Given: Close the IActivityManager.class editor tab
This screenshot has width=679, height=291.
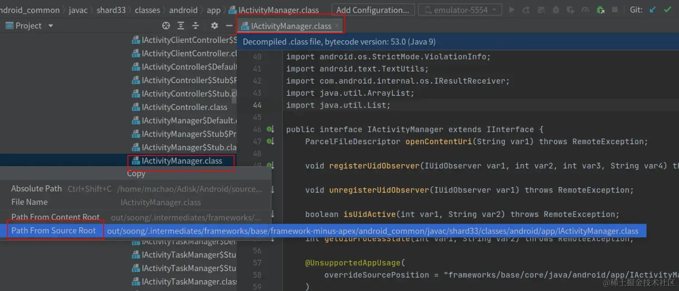Looking at the screenshot, I should (x=337, y=26).
